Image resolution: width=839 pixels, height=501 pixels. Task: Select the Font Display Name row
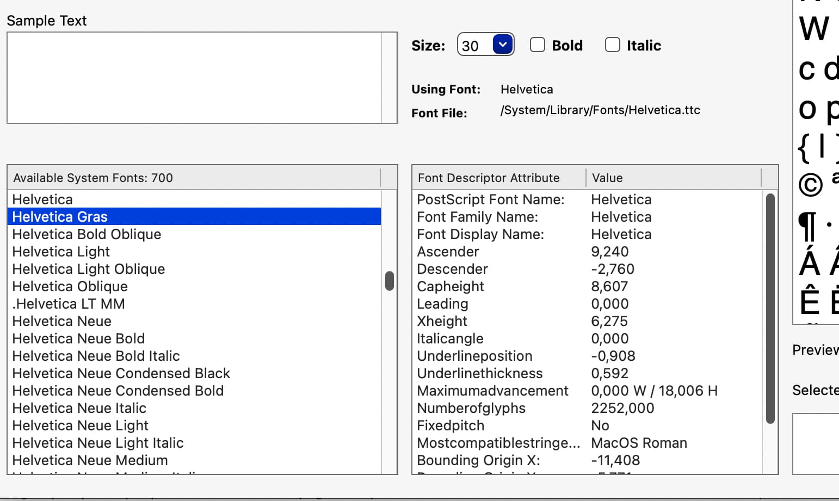[x=588, y=234]
